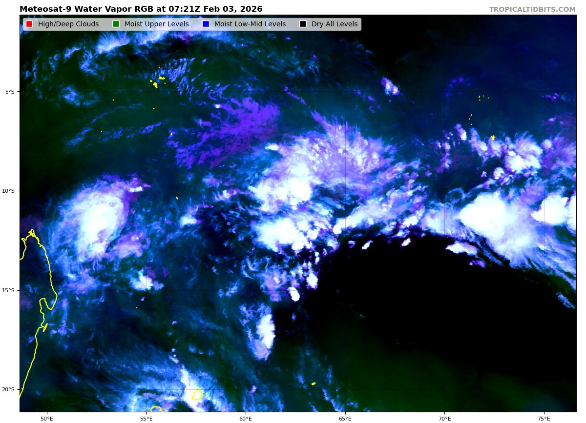Click the Rodrigues island outline near 20°S
586x423 pixels.
pos(313,384)
